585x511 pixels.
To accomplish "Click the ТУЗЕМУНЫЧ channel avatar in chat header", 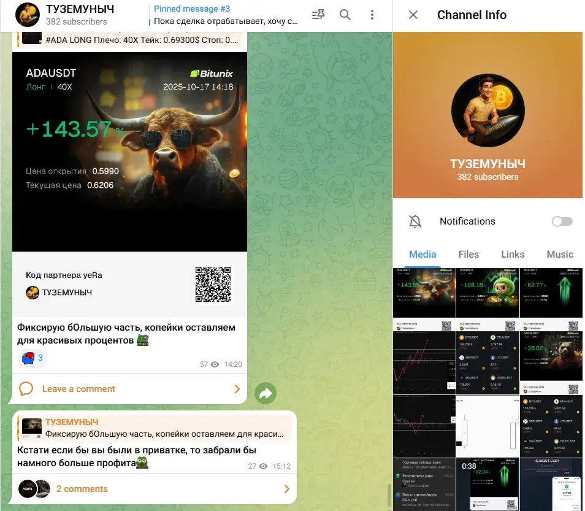I will [x=27, y=15].
